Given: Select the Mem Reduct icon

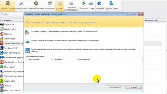Looking at the screenshot, I should tap(2, 67).
